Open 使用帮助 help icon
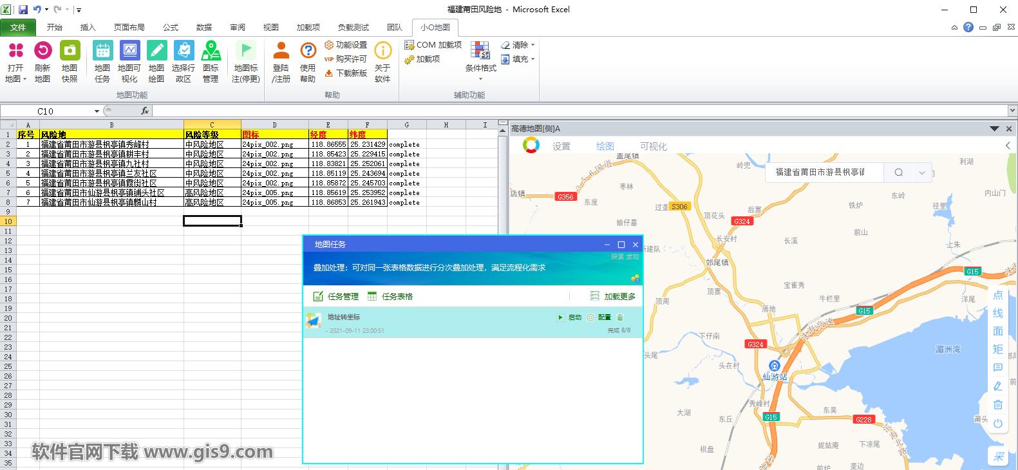1018x470 pixels. click(308, 51)
